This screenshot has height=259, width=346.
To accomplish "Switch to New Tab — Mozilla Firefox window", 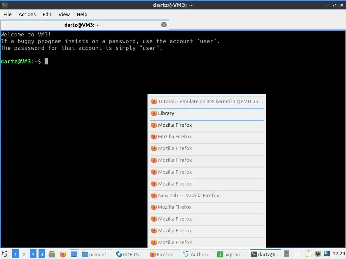I will click(207, 196).
